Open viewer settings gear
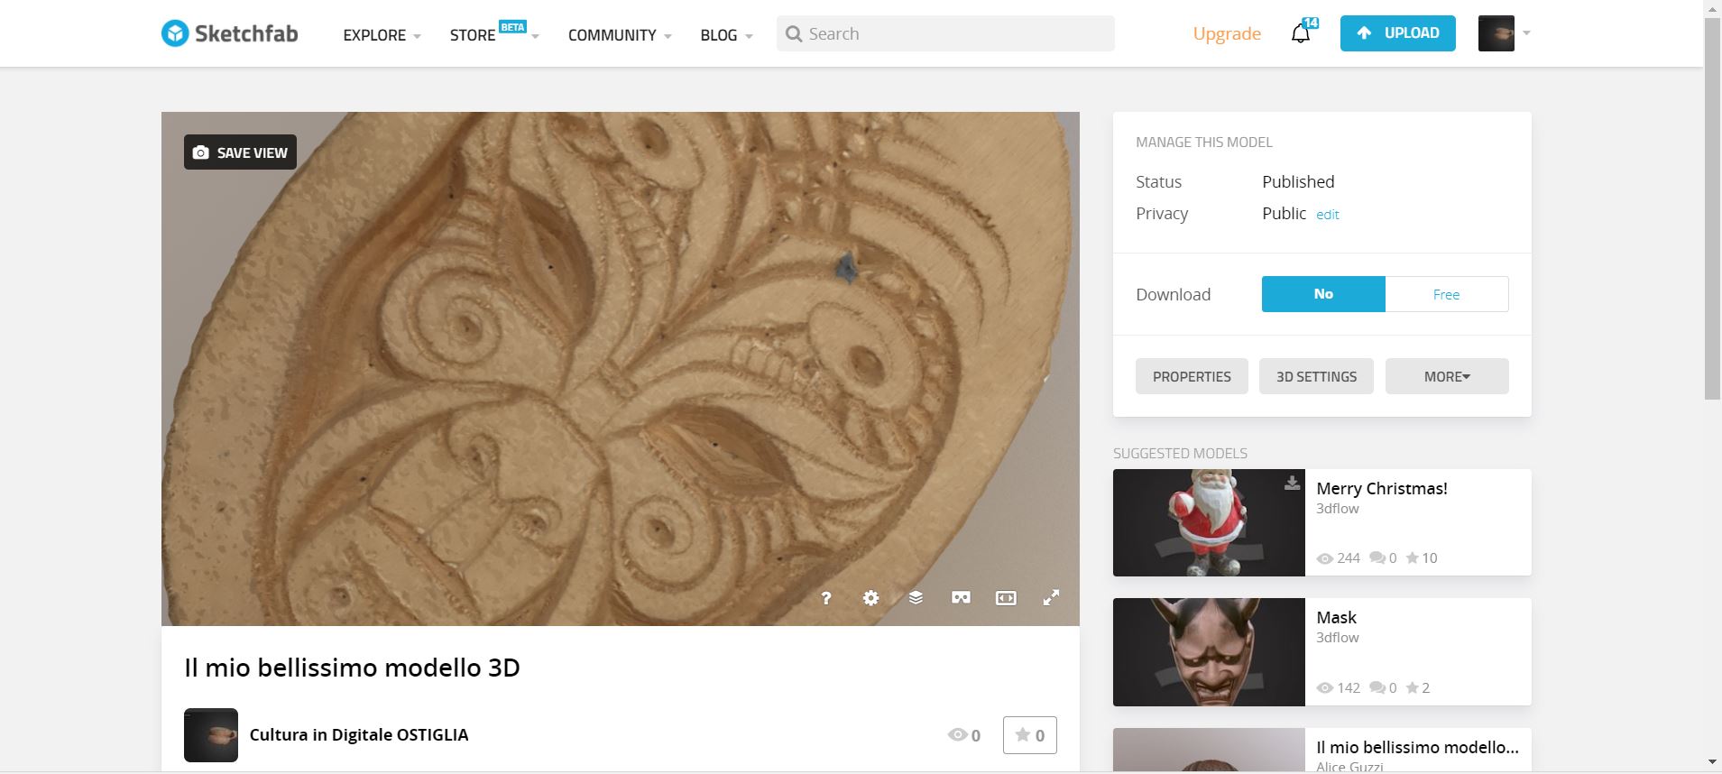 [x=870, y=598]
